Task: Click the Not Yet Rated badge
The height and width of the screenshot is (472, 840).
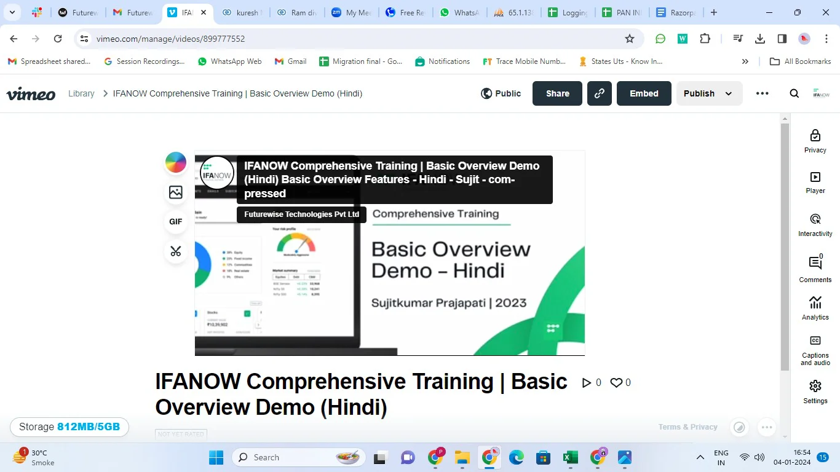Action: click(181, 434)
